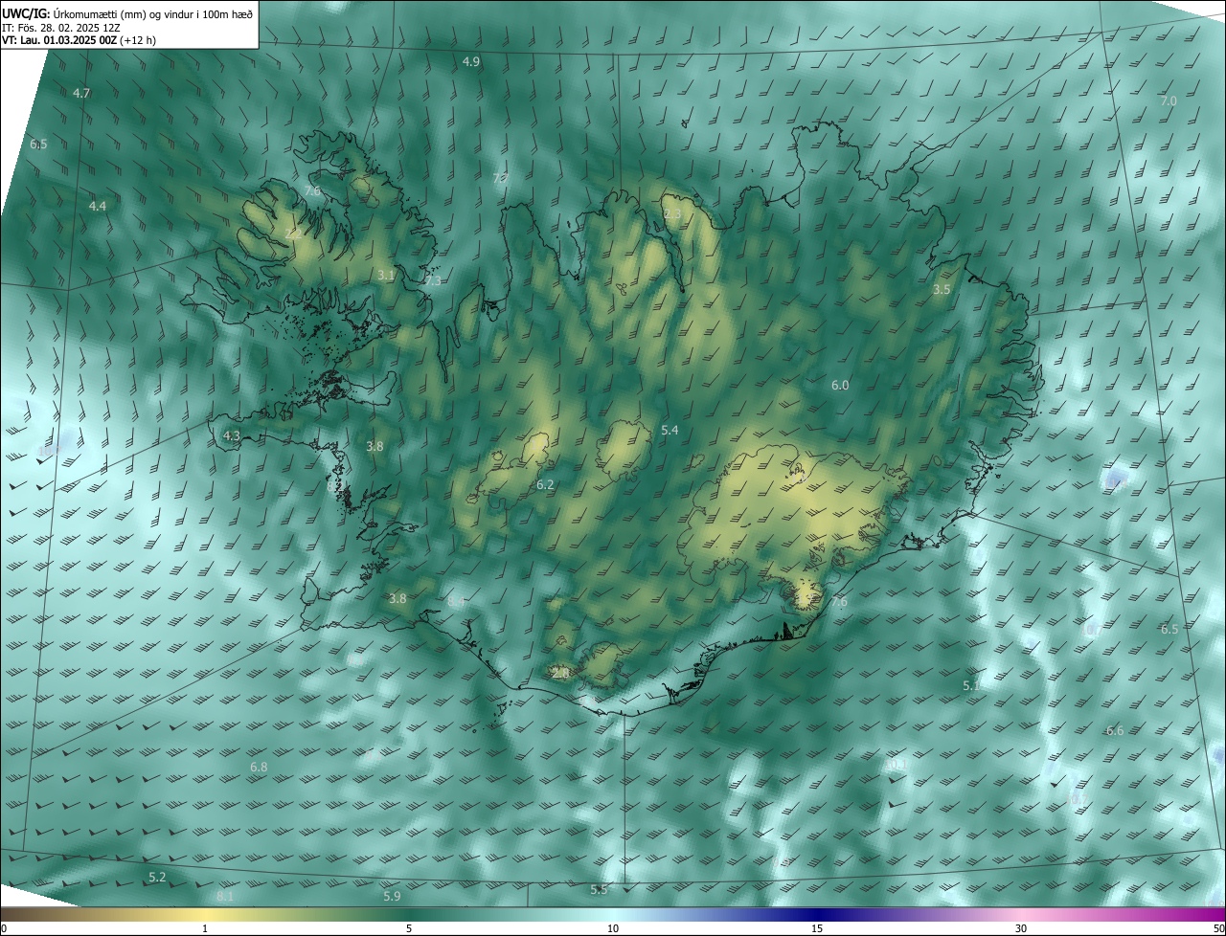This screenshot has height=936, width=1226.
Task: Click the color scale tick labeled 30
Action: point(1021,928)
